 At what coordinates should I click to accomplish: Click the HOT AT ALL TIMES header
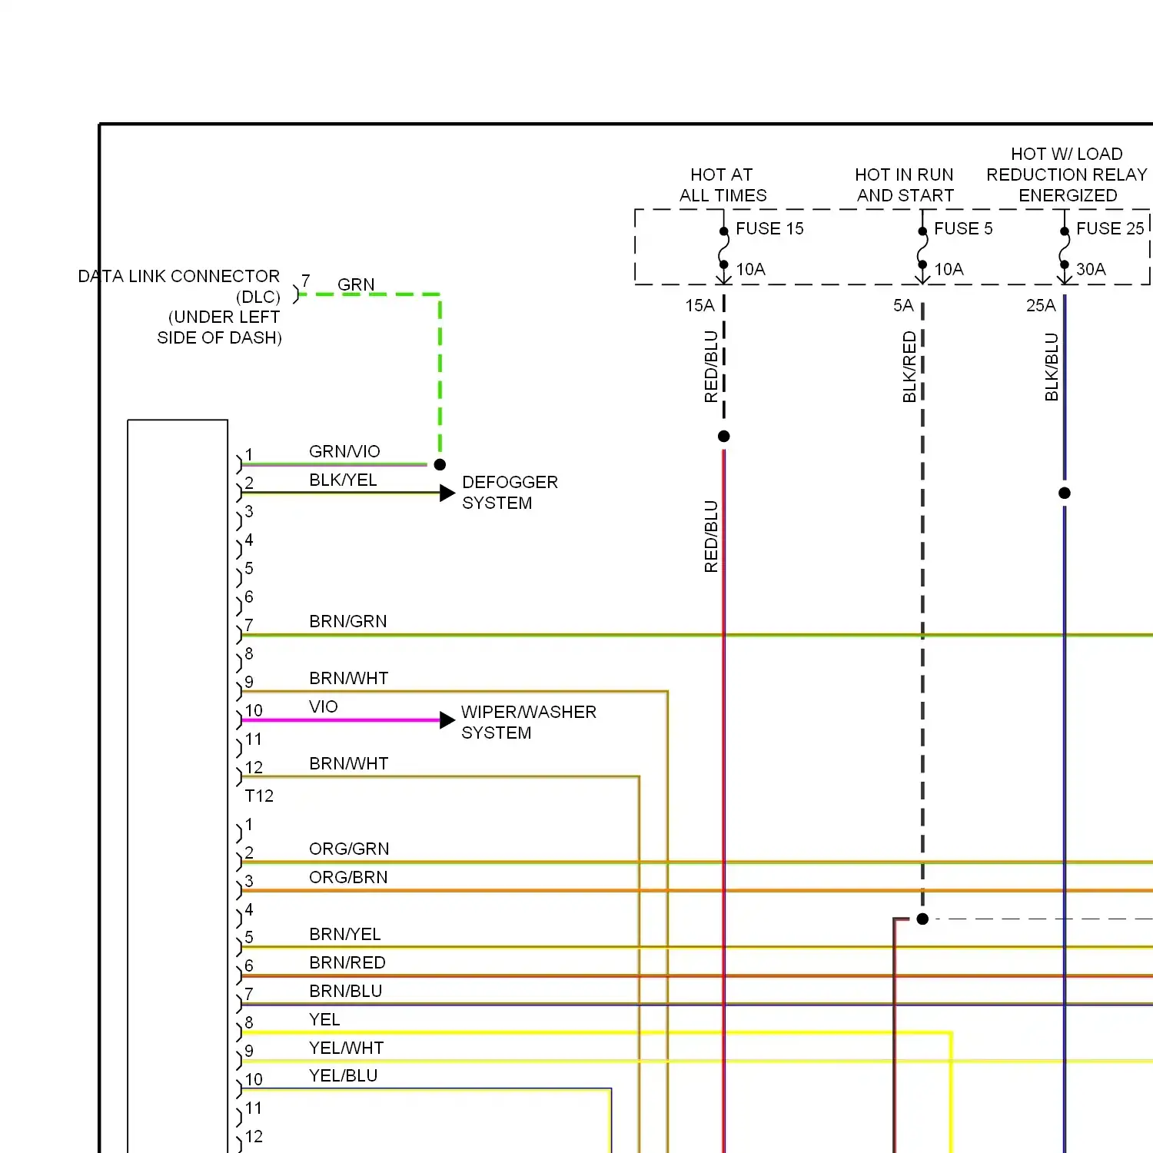pyautogui.click(x=723, y=184)
